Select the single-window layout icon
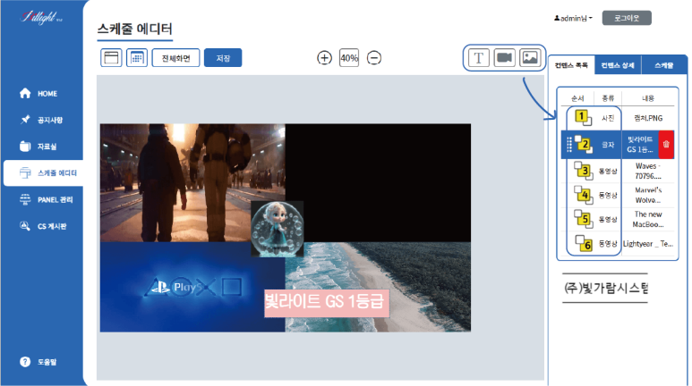This screenshot has height=386, width=692. [x=111, y=58]
